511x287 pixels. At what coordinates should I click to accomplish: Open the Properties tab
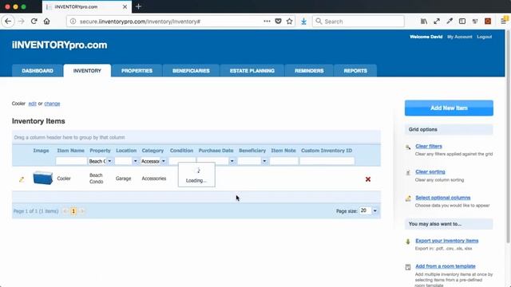click(137, 71)
